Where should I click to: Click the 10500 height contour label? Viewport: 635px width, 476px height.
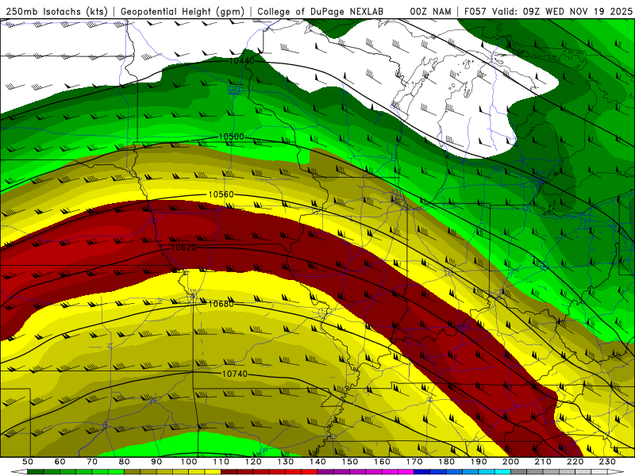pos(231,136)
